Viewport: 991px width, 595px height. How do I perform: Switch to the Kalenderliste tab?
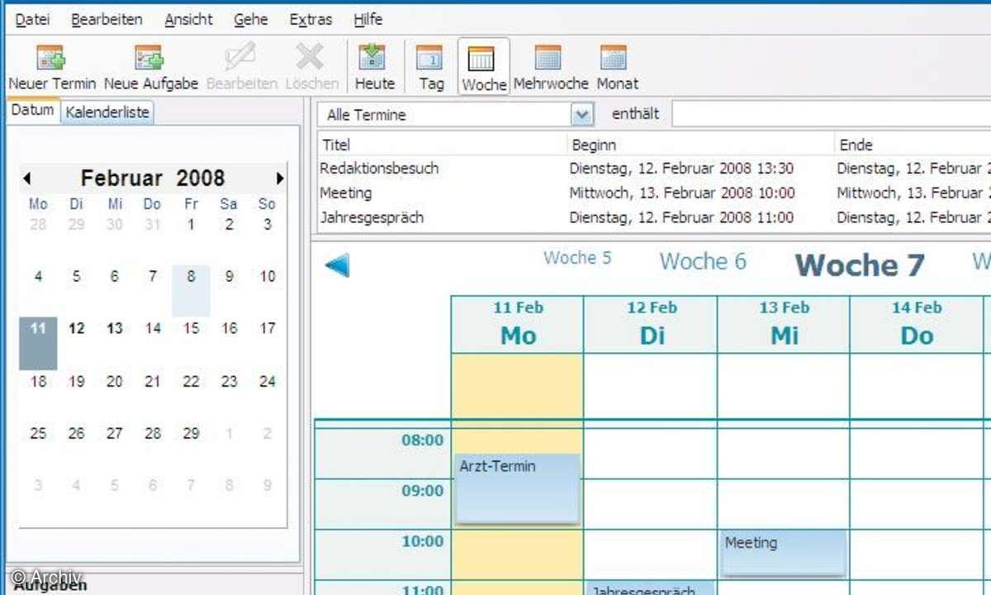[107, 112]
